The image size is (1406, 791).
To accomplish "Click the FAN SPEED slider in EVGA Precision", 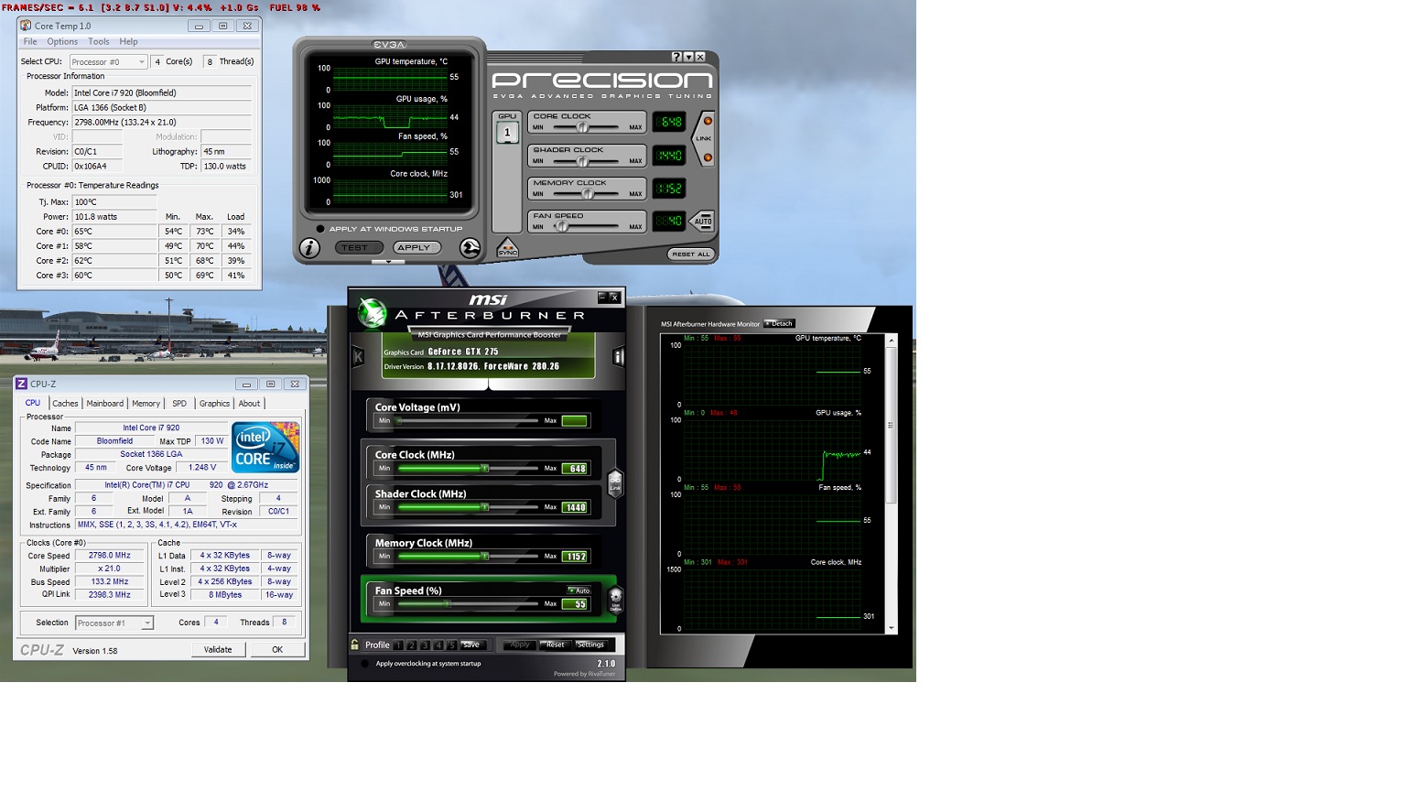I will [587, 227].
